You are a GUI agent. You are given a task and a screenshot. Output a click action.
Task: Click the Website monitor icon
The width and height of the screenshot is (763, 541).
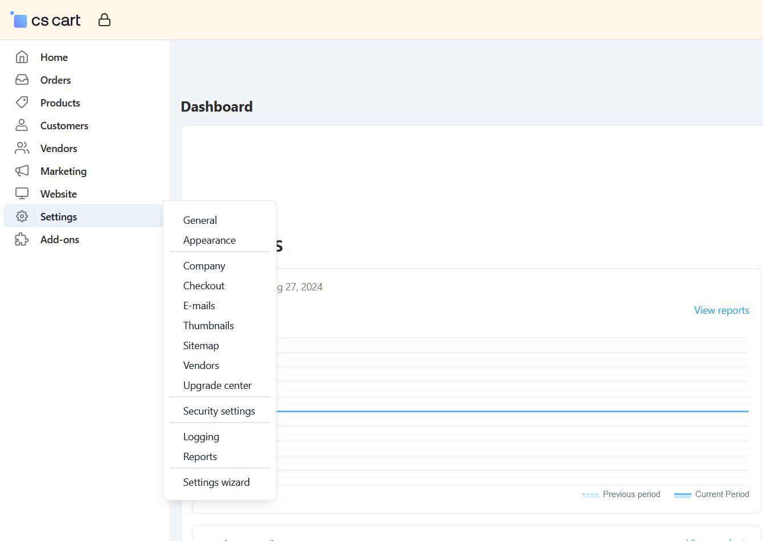point(22,194)
